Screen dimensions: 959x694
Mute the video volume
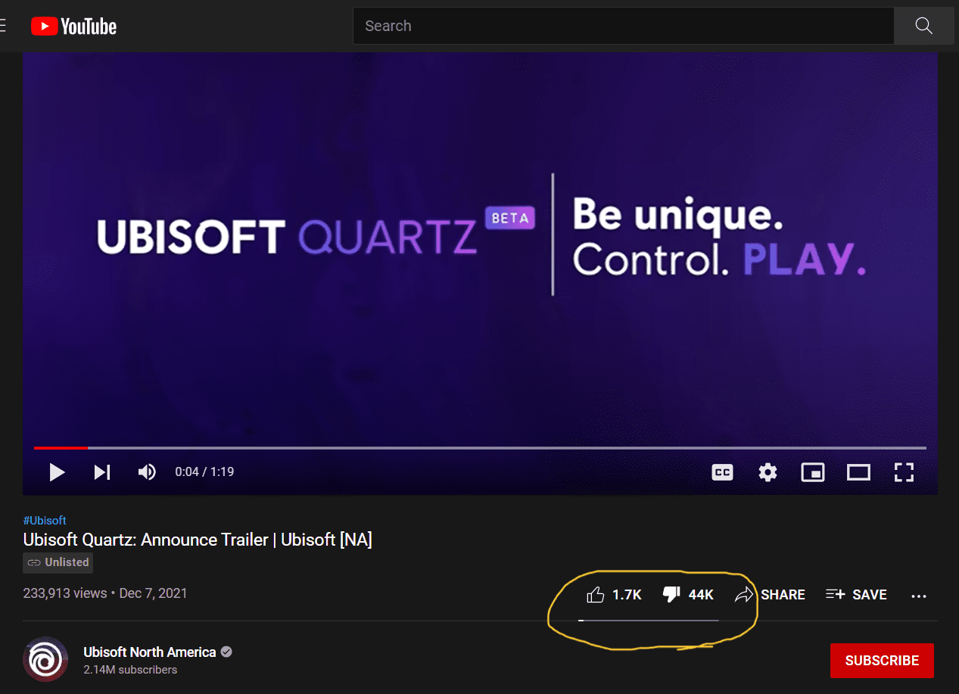coord(147,472)
